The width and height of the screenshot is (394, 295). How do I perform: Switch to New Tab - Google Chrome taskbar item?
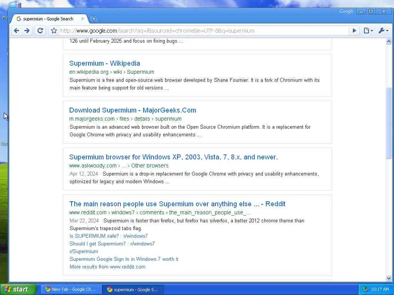coord(71,290)
